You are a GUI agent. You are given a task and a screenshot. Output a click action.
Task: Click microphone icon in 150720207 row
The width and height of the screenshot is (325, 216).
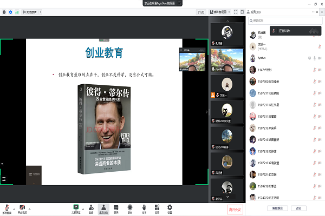314,82
